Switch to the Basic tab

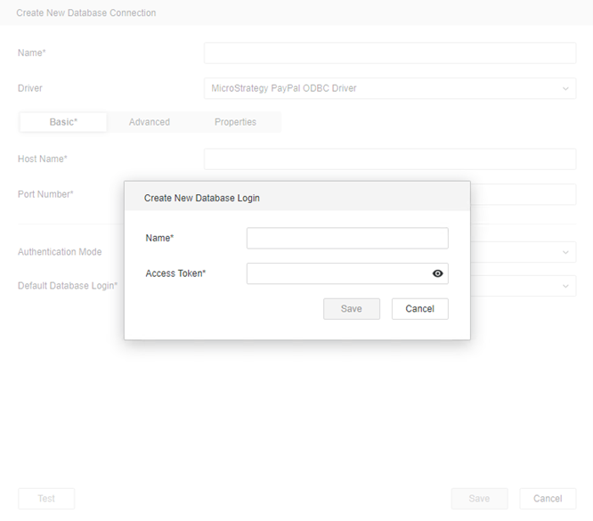click(63, 122)
